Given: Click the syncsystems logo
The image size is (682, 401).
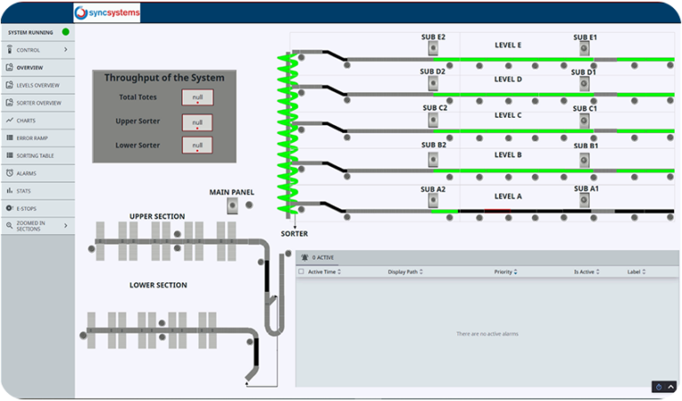Looking at the screenshot, I should (x=107, y=12).
